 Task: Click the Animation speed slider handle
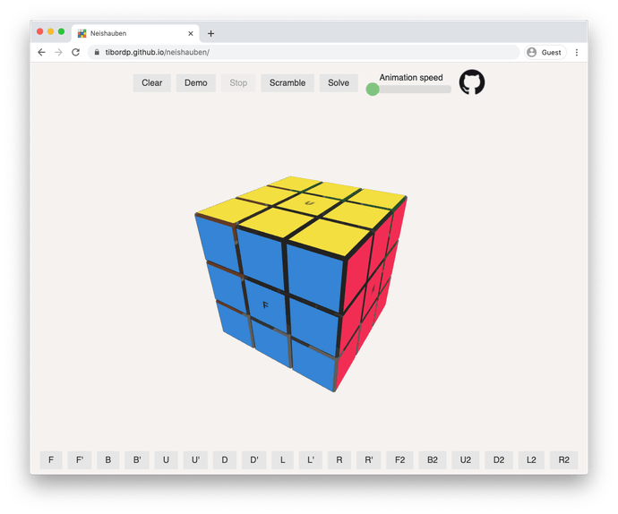[373, 89]
